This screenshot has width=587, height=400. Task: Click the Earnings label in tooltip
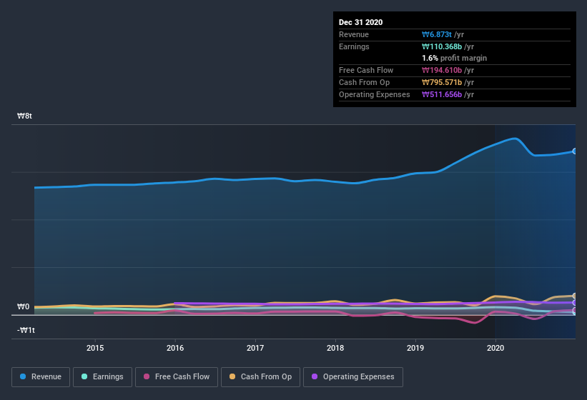pos(354,46)
